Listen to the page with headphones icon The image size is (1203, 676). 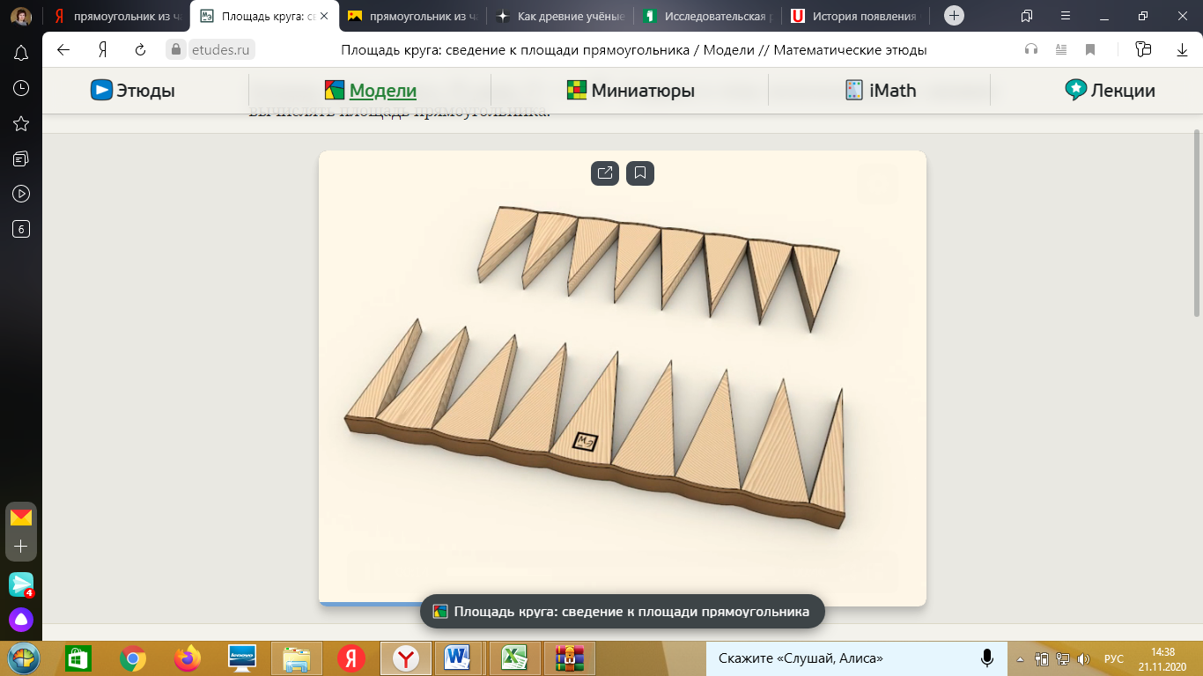1031,50
